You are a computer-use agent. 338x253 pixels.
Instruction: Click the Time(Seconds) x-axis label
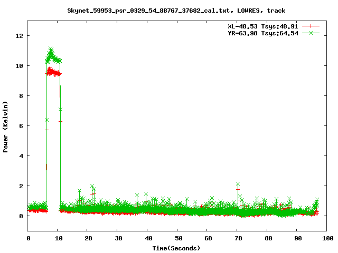(176, 248)
